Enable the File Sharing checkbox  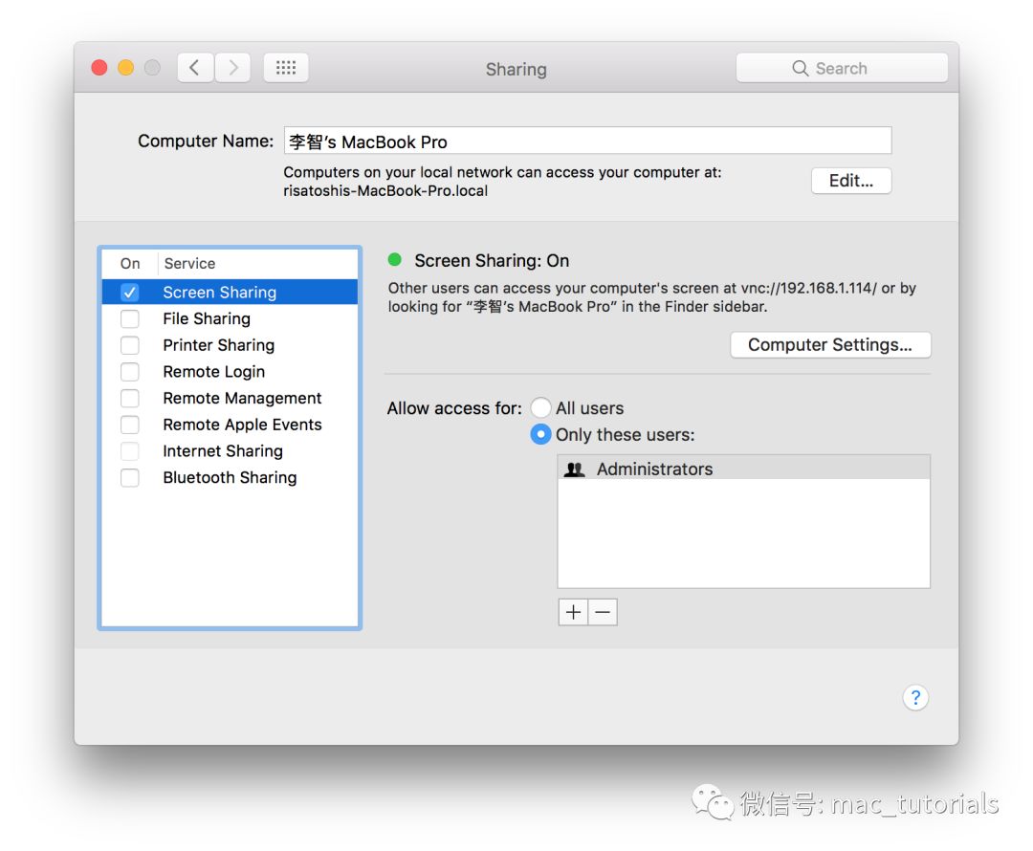click(130, 318)
